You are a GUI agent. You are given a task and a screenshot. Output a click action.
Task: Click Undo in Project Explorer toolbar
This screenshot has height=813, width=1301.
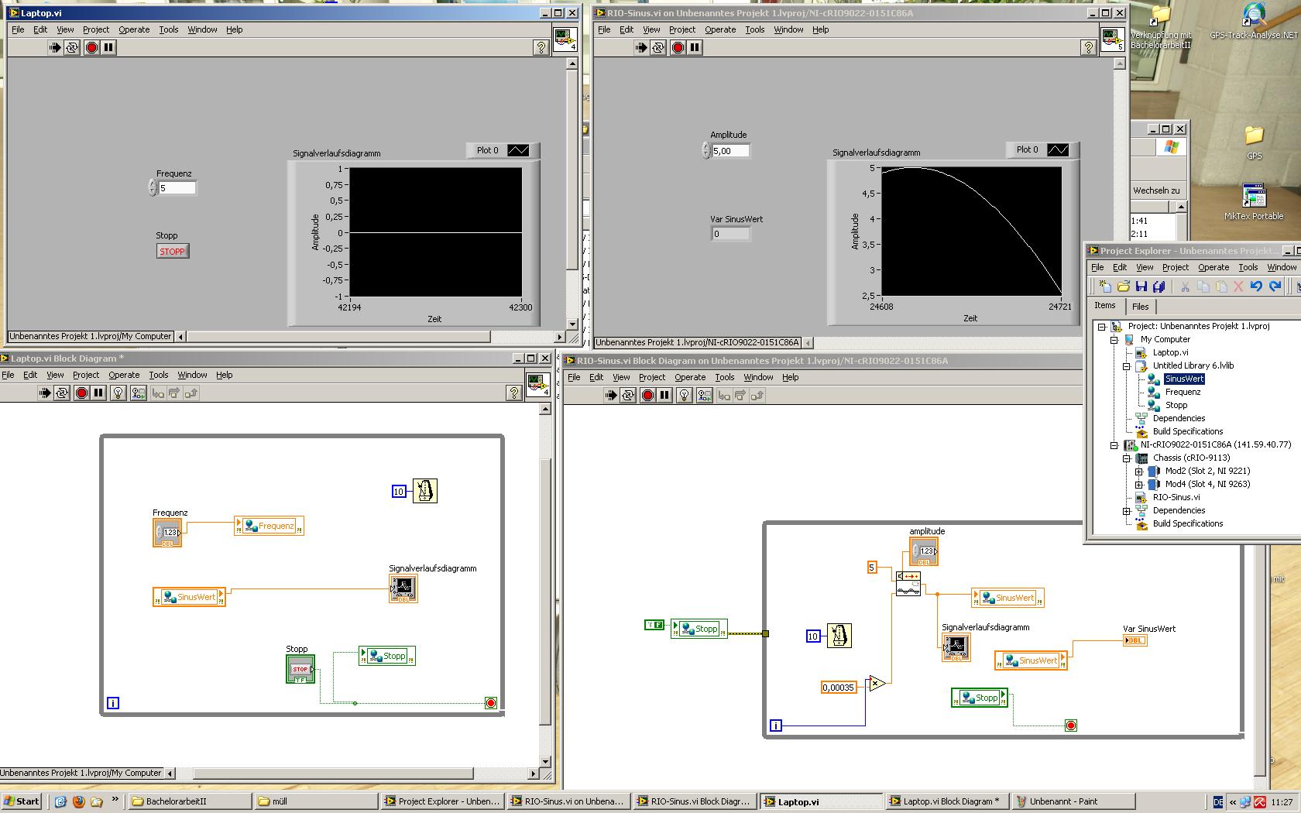click(1256, 286)
